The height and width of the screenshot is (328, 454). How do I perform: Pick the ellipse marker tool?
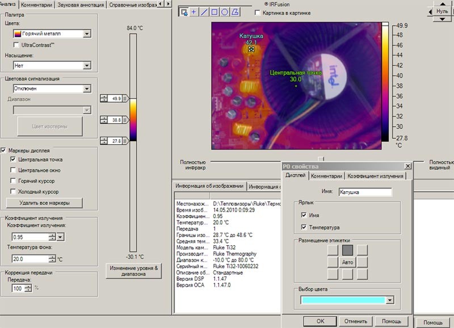[225, 12]
